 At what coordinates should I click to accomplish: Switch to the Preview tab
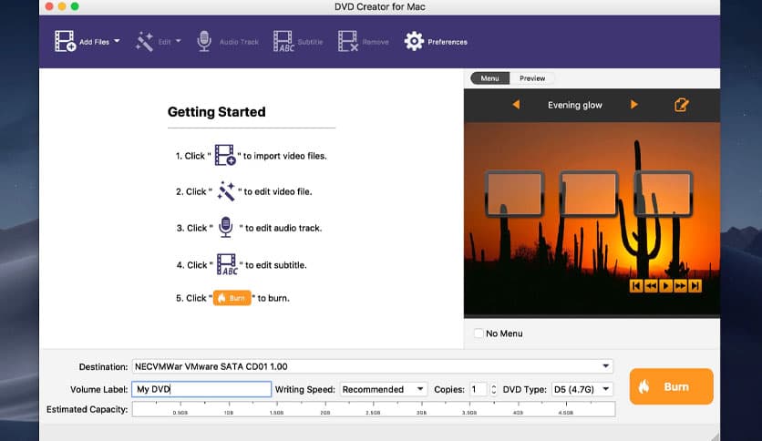(x=532, y=78)
